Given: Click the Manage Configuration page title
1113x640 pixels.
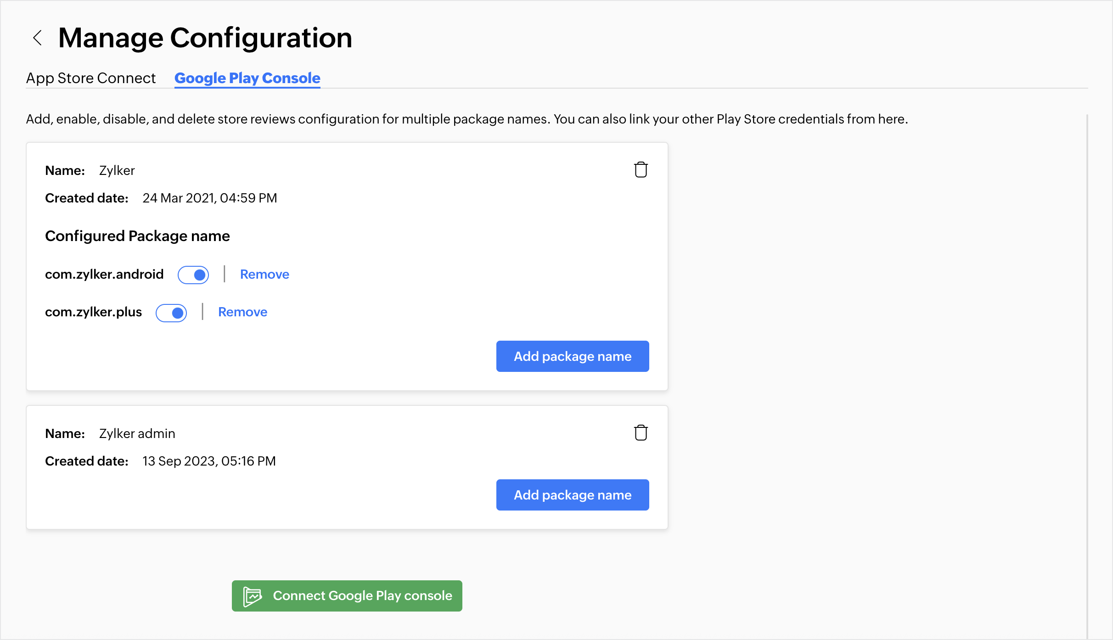Looking at the screenshot, I should (x=205, y=38).
